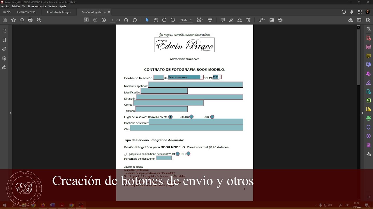Screen dimensions: 373x209
Task: Select the highlighter pen tool
Action: point(231,20)
